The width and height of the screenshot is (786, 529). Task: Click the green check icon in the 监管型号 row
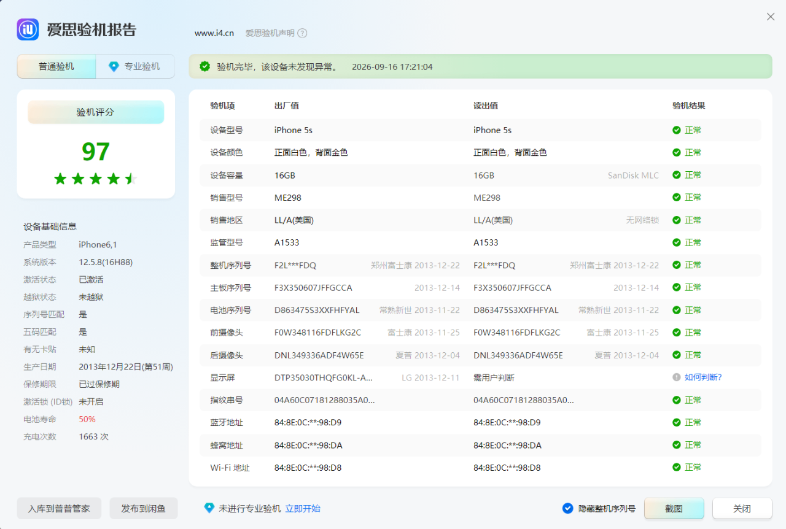[x=677, y=242]
